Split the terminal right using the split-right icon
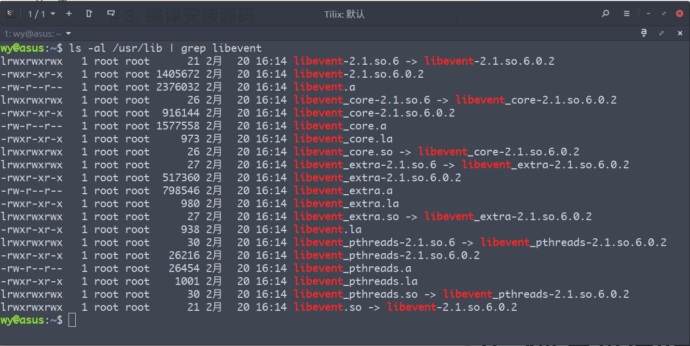 tap(89, 13)
